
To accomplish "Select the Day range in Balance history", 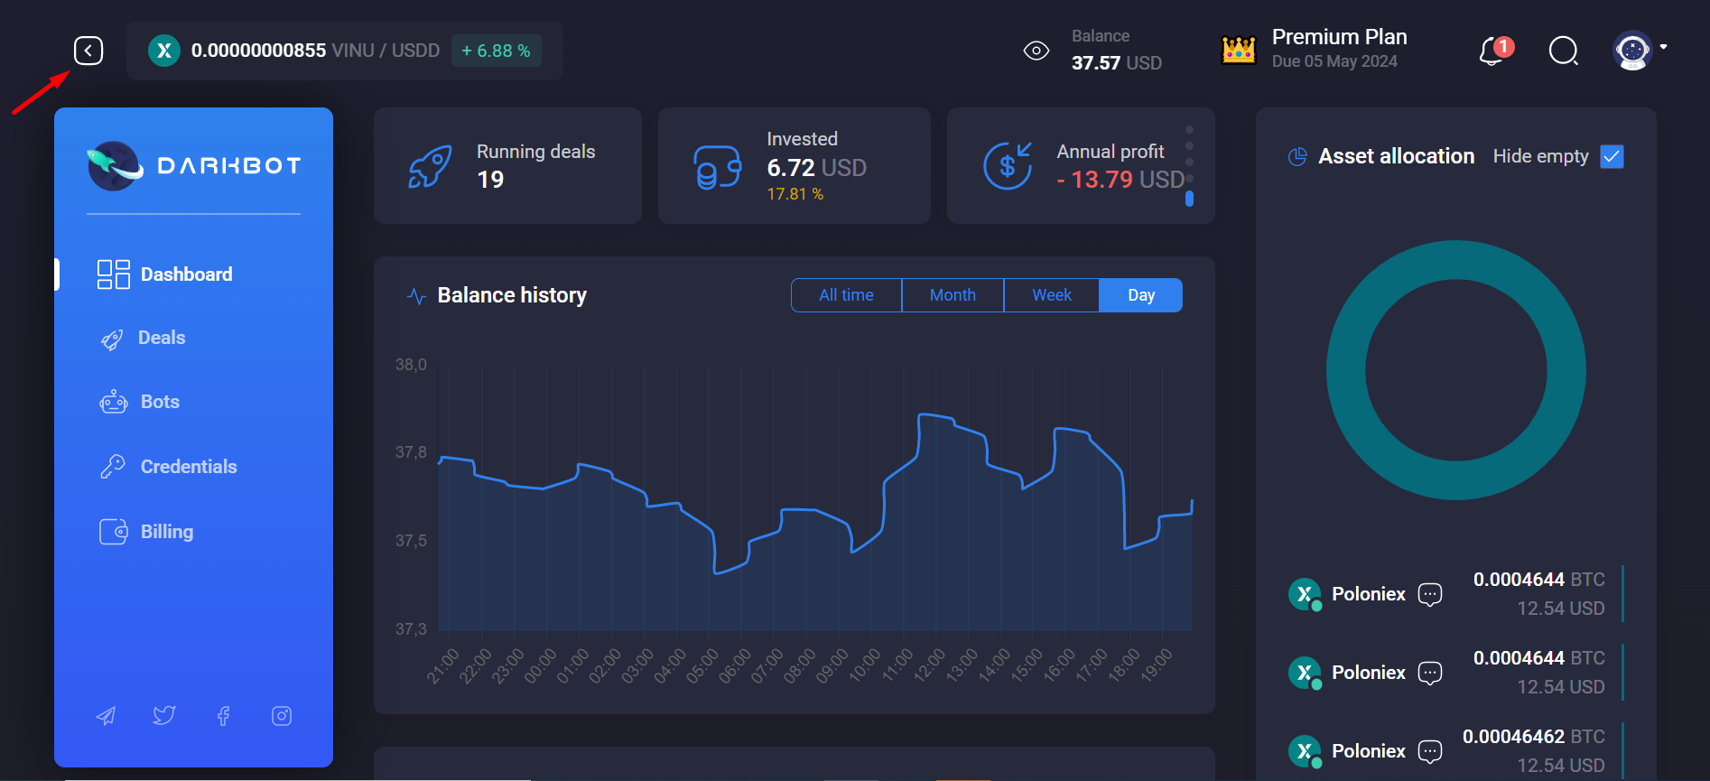I will click(1140, 295).
